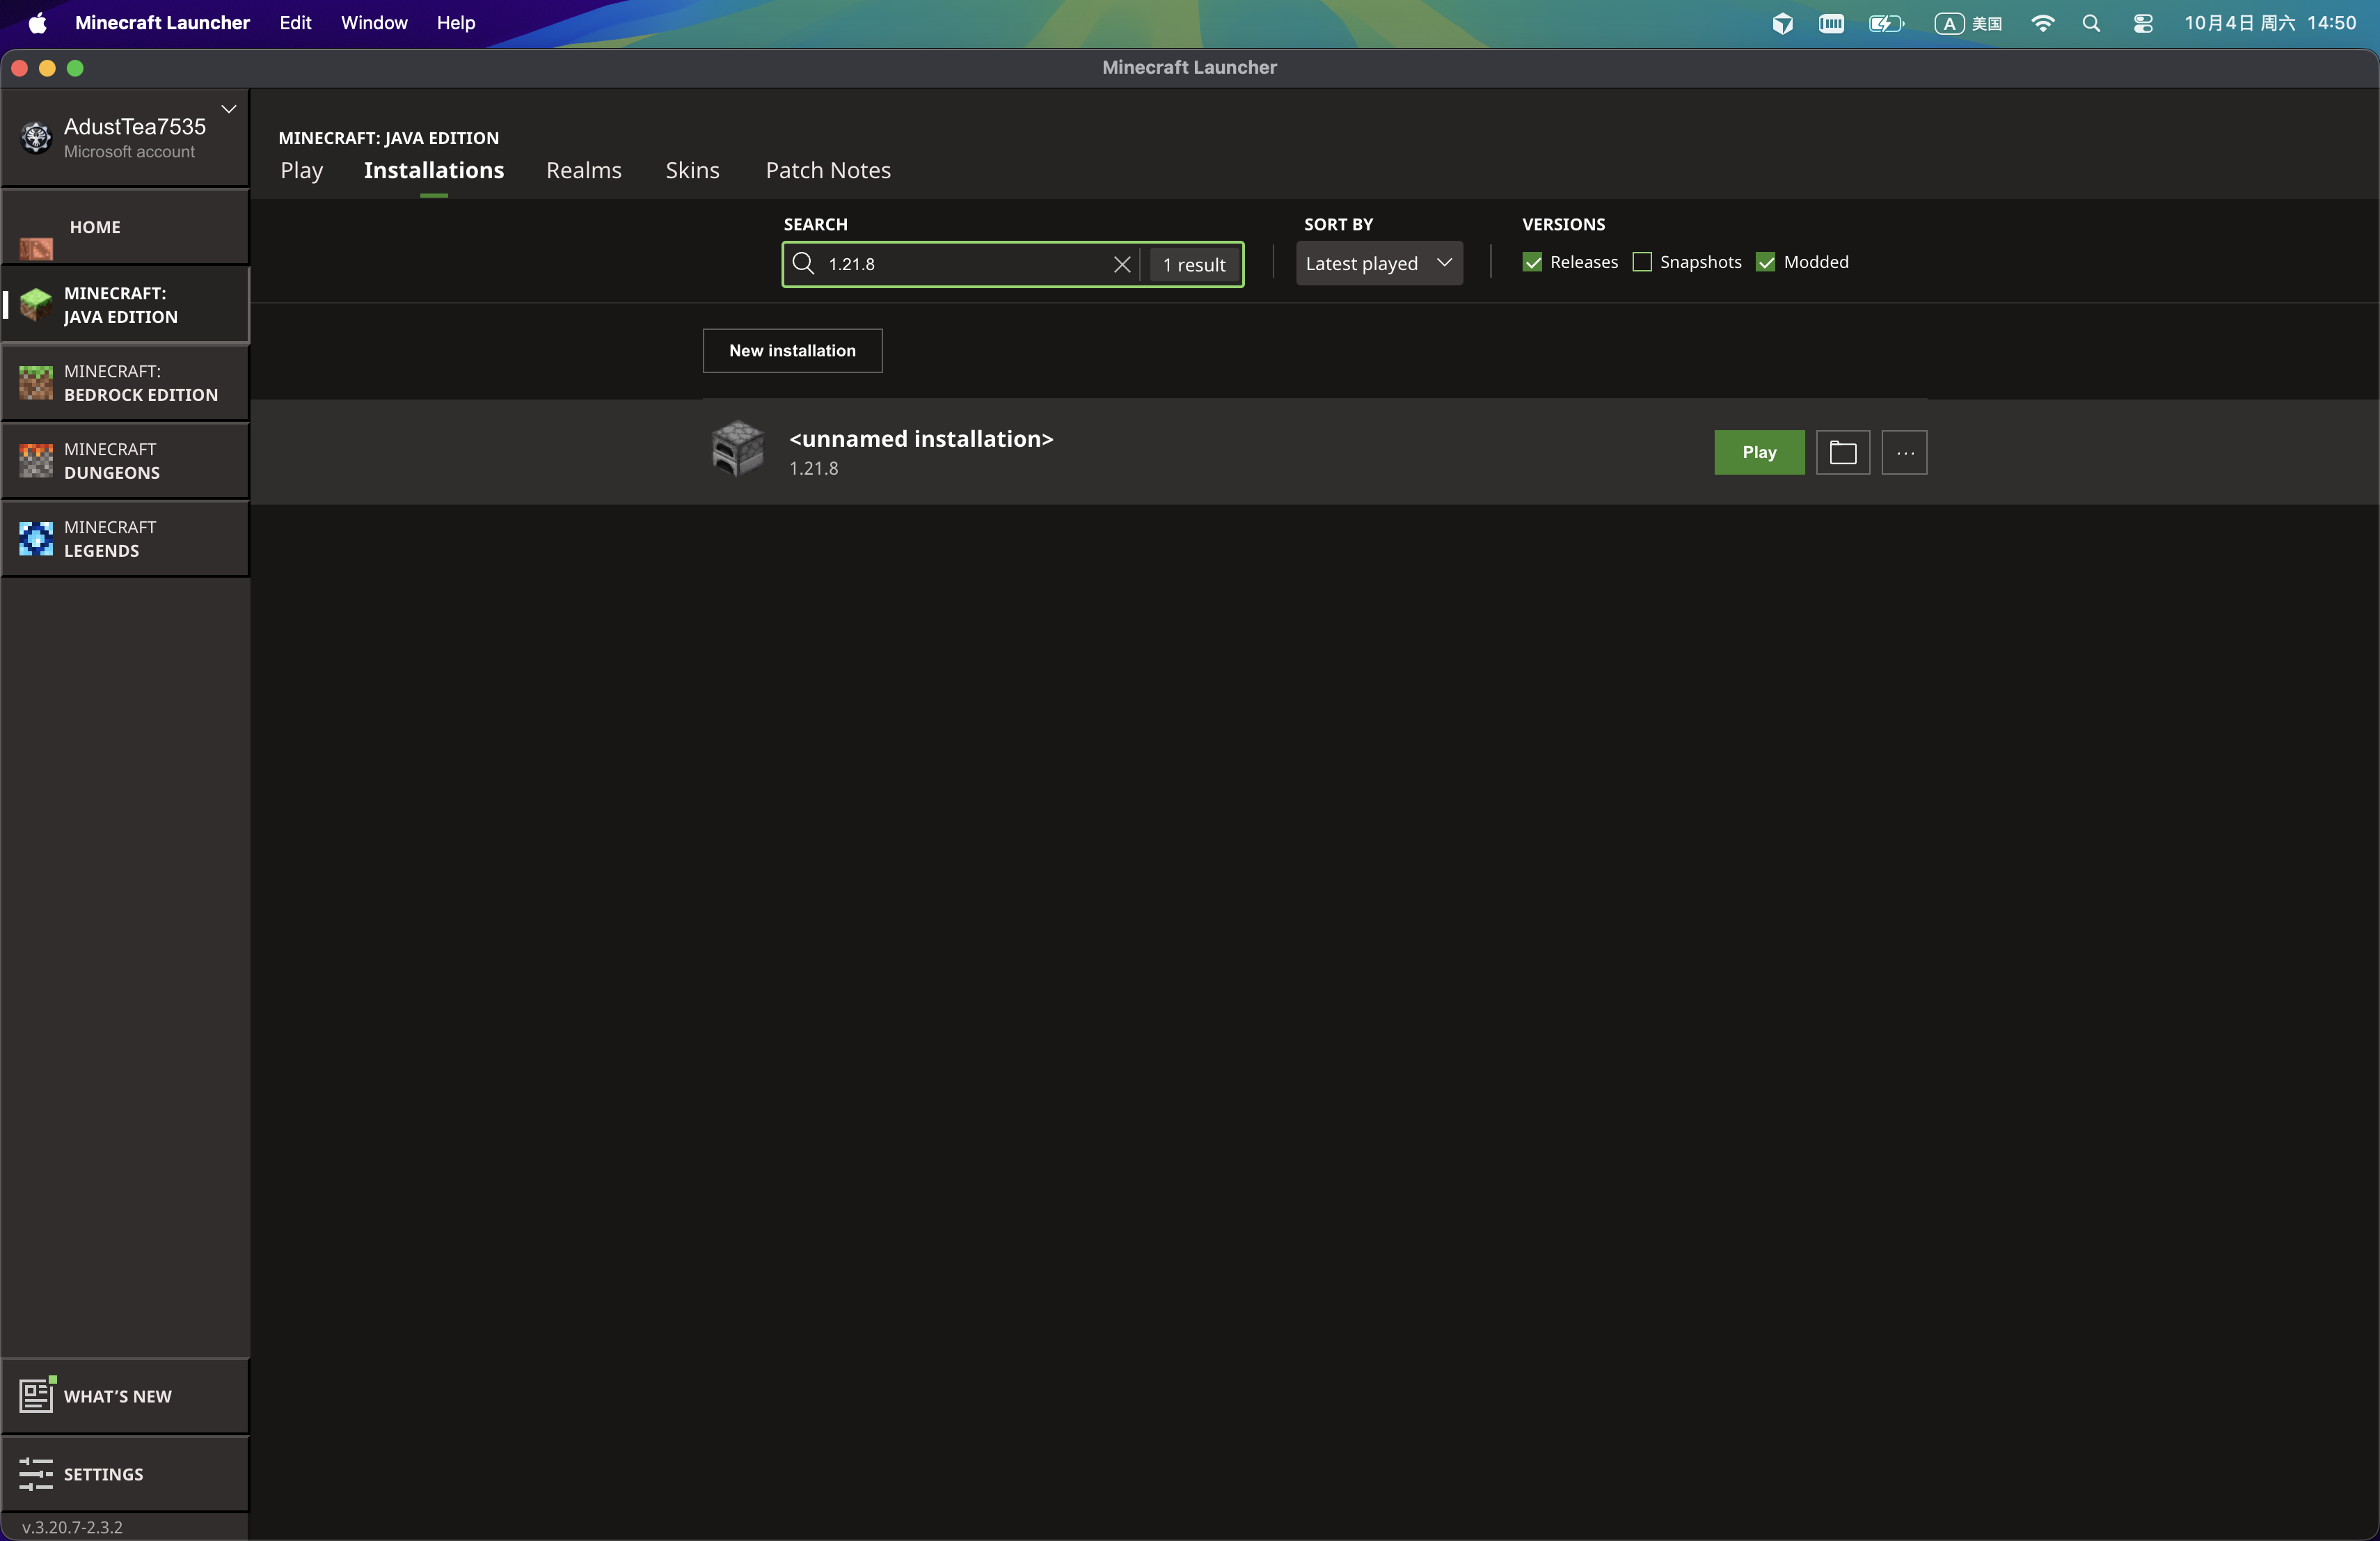This screenshot has width=2380, height=1541.
Task: Open the folder for the 1.21.8 installation
Action: point(1843,452)
